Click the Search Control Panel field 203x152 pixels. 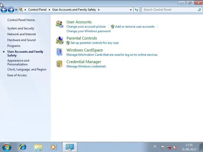pyautogui.click(x=172, y=10)
